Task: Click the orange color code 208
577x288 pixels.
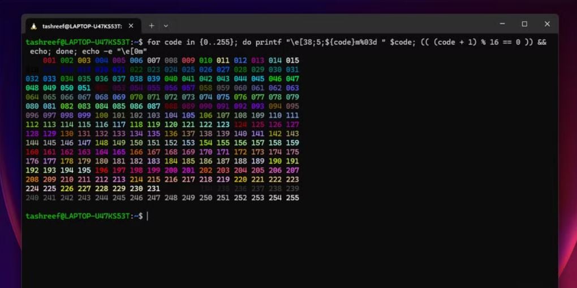Action: pos(32,179)
